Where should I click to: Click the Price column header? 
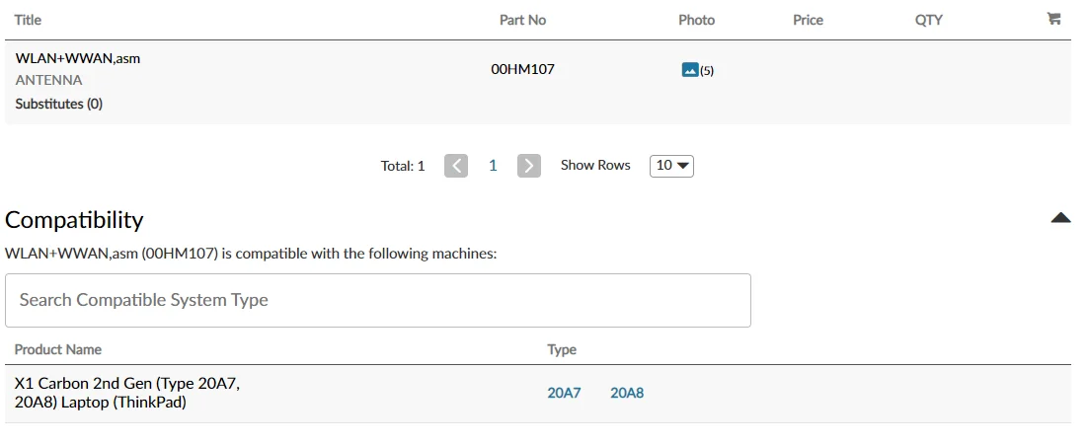tap(808, 20)
